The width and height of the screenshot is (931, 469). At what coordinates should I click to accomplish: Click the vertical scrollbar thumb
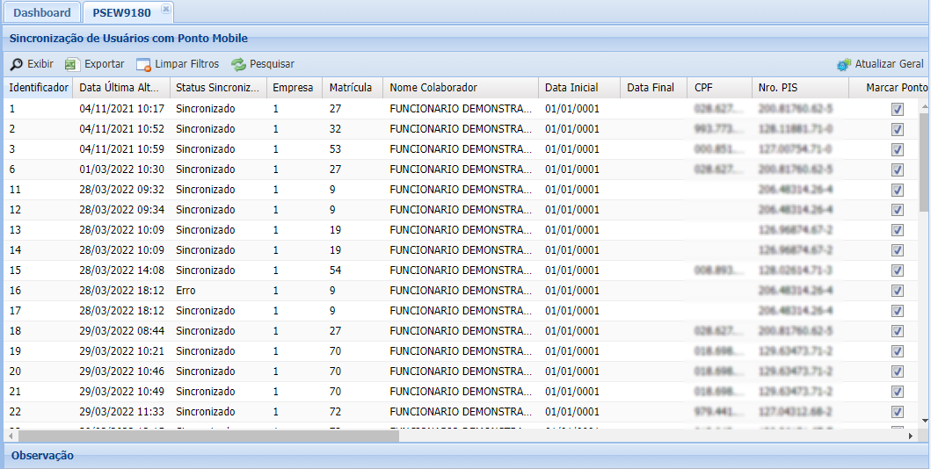pyautogui.click(x=924, y=158)
